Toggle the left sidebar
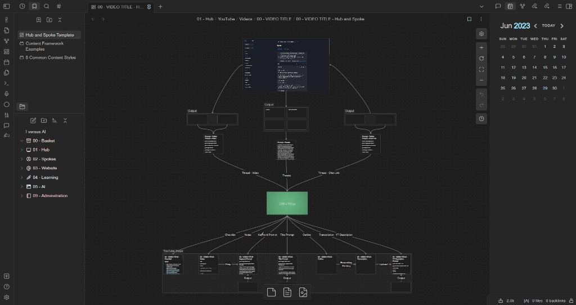Viewport: 576px width, 305px height. coord(6,6)
